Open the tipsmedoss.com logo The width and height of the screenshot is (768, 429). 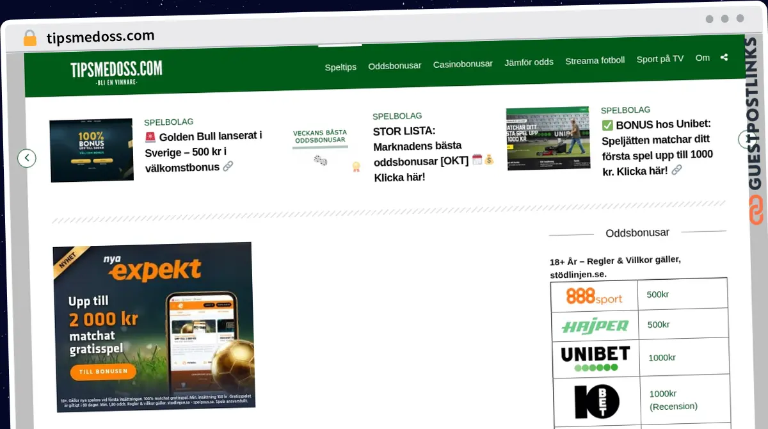[116, 73]
